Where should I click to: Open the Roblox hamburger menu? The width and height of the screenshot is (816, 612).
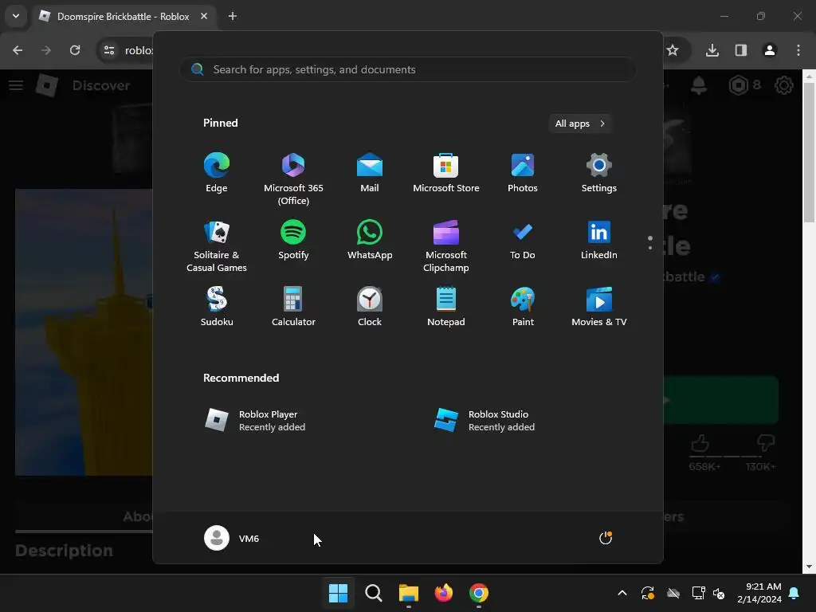pos(16,85)
